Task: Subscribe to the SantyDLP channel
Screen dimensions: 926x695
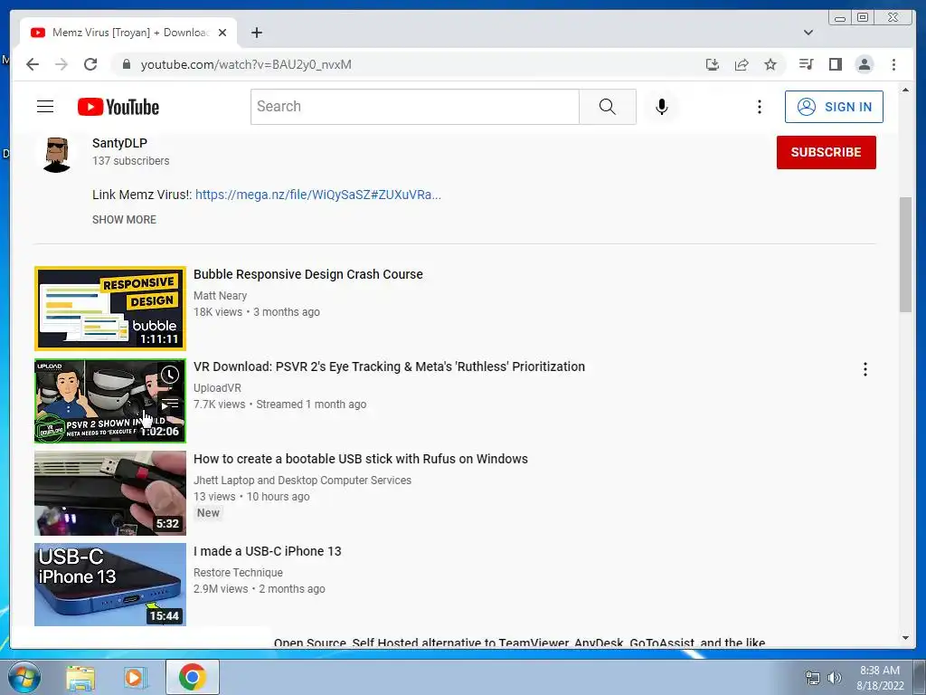Action: [827, 152]
